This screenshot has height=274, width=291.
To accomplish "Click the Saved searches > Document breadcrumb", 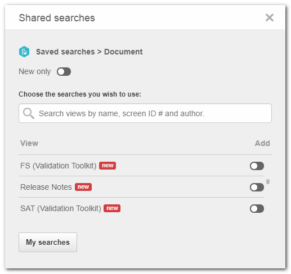I will pyautogui.click(x=89, y=52).
